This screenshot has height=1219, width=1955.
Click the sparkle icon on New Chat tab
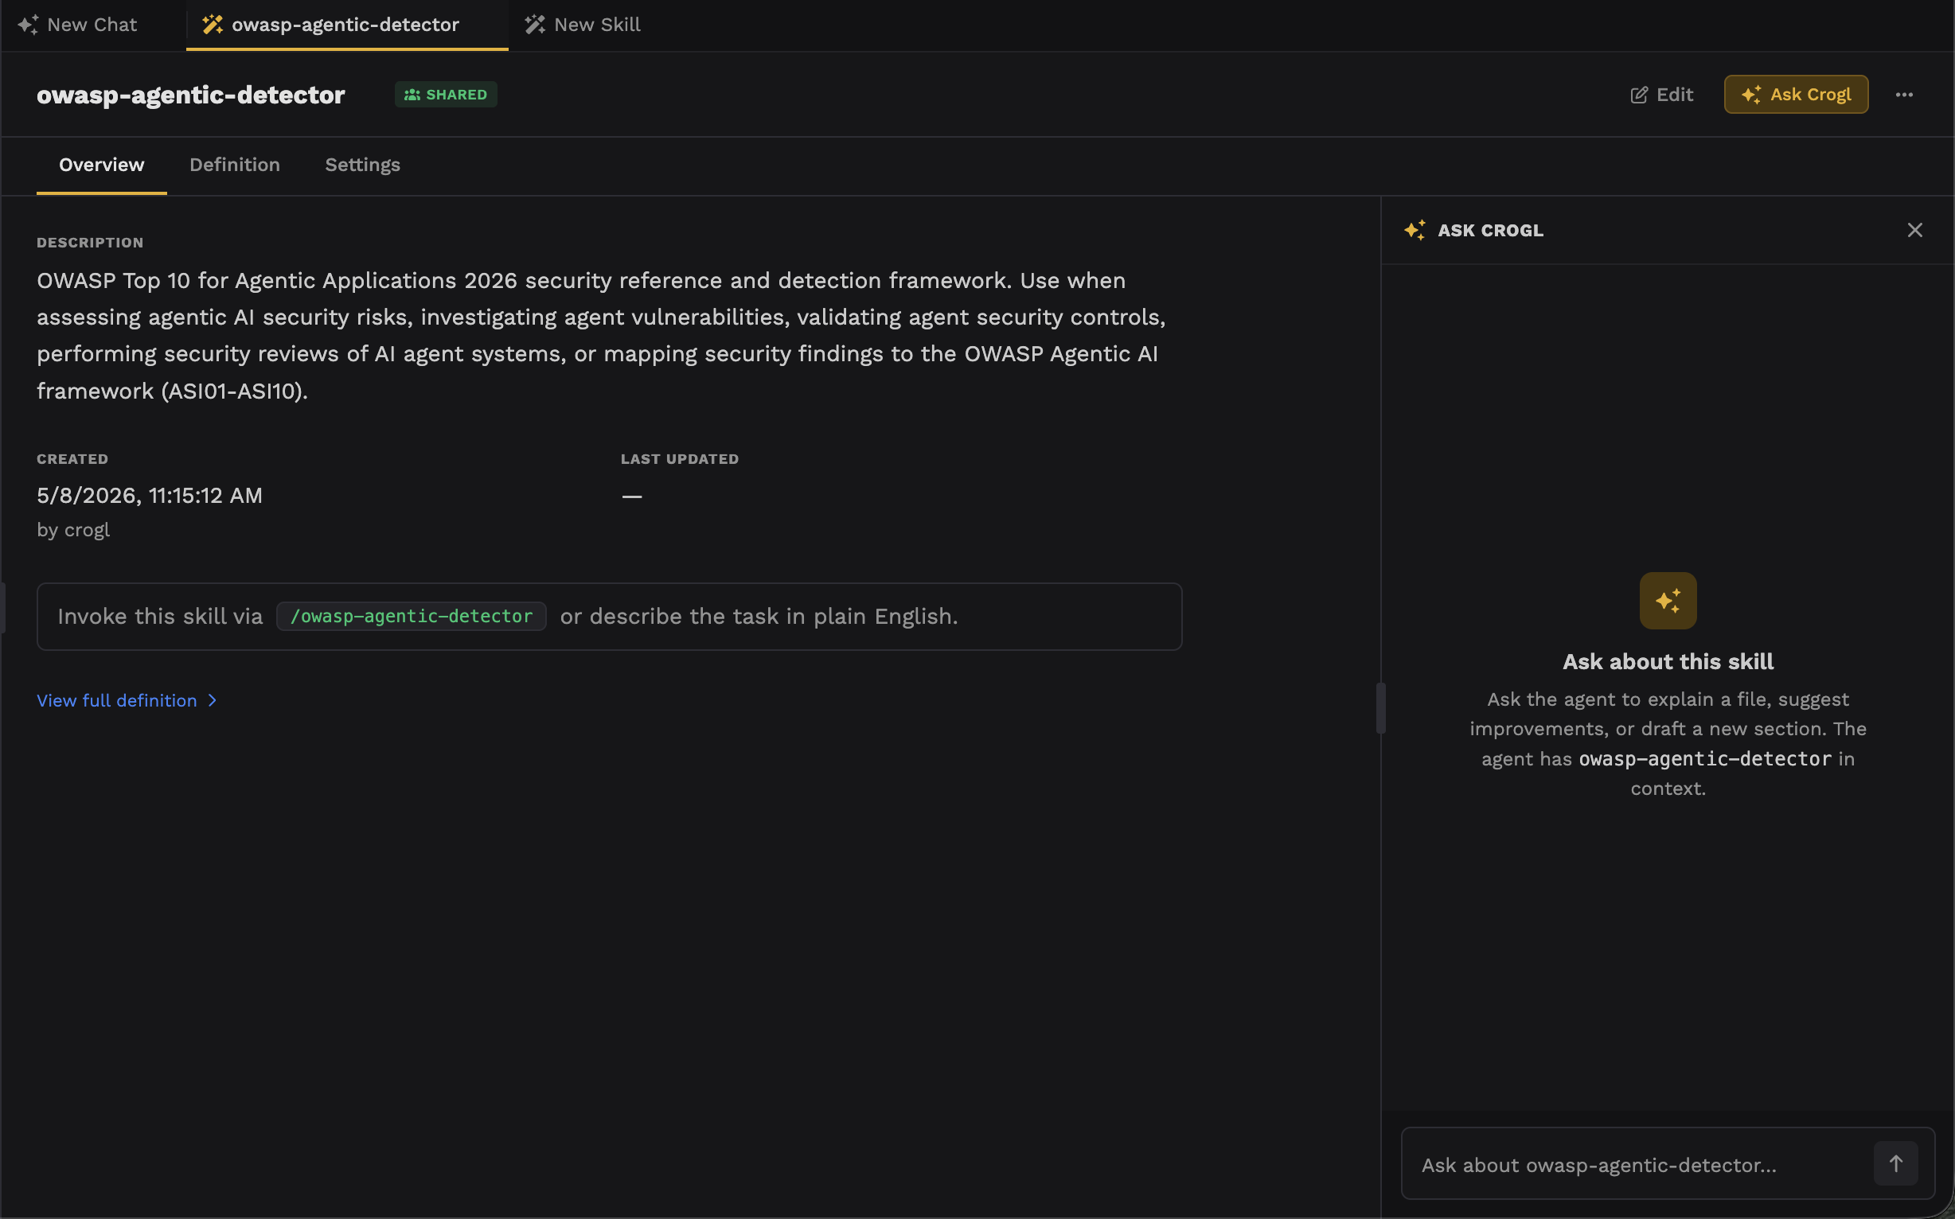point(28,25)
